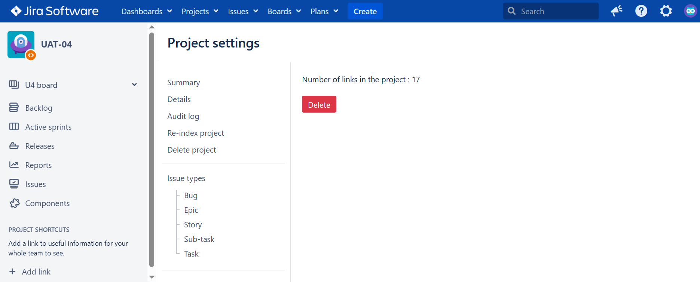This screenshot has width=700, height=282.
Task: Expand the Dashboards dropdown menu
Action: pos(146,11)
